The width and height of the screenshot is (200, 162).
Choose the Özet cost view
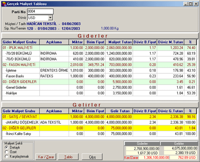coord(6,152)
